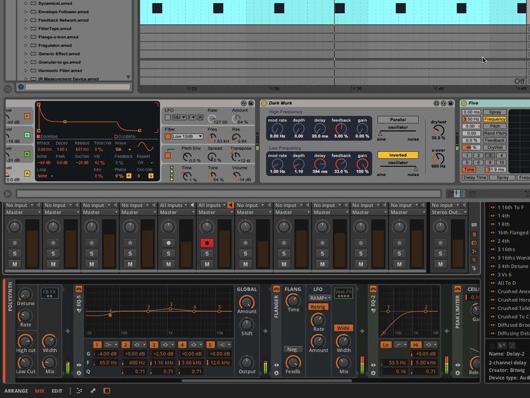This screenshot has width=530, height=398.
Task: Select the Oscillator tab in Operator display
Action: [125, 136]
